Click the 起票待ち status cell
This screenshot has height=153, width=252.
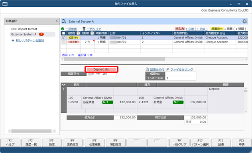[73, 38]
